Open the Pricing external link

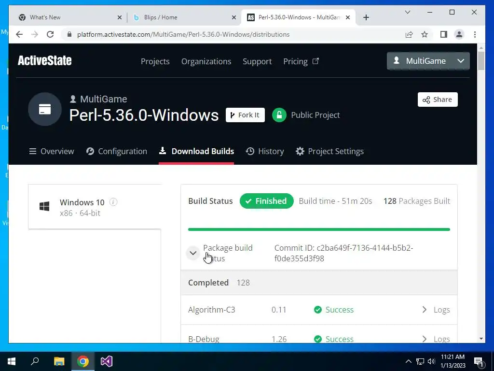point(301,61)
